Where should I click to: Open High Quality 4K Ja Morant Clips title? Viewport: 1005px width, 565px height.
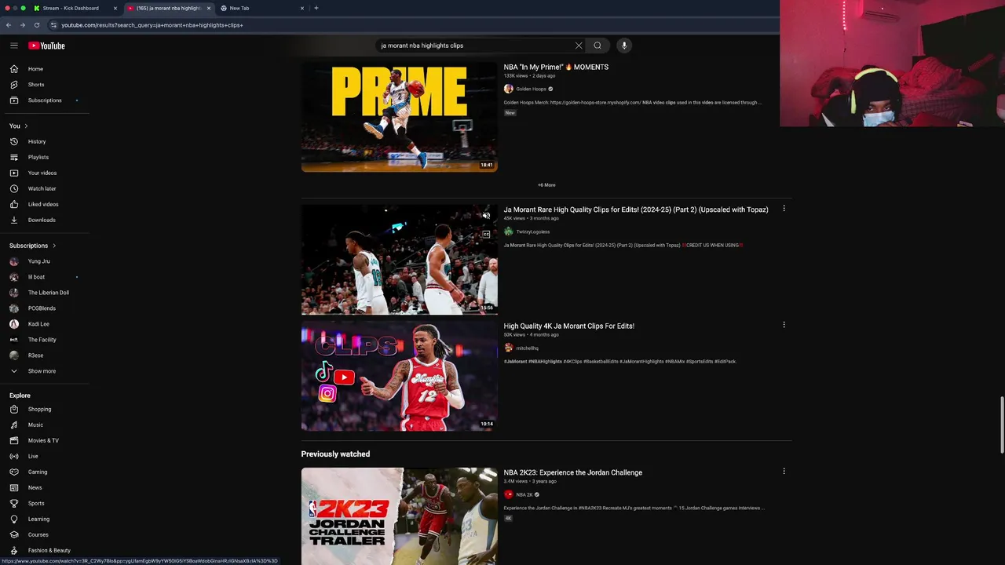point(569,326)
